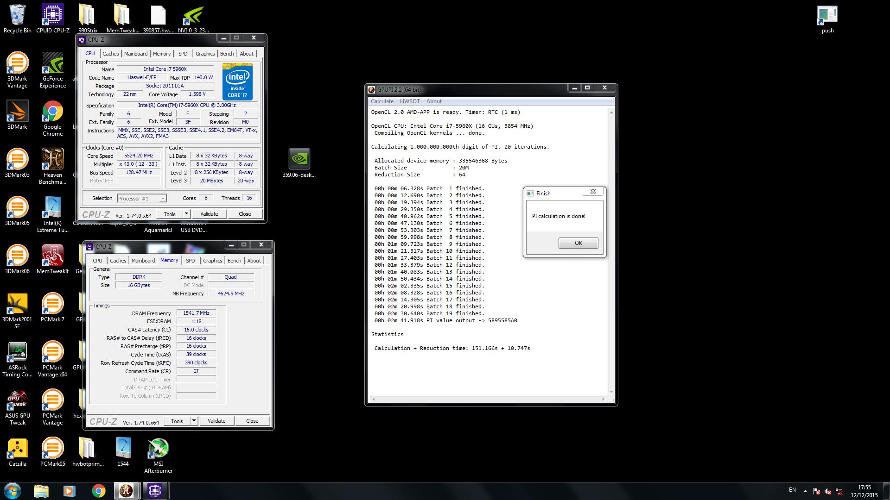Viewport: 890px width, 500px height.
Task: Launch PCMark Vantage x64 shortcut
Action: click(53, 359)
